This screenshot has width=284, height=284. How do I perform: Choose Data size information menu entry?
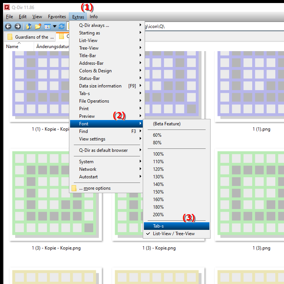(x=100, y=86)
